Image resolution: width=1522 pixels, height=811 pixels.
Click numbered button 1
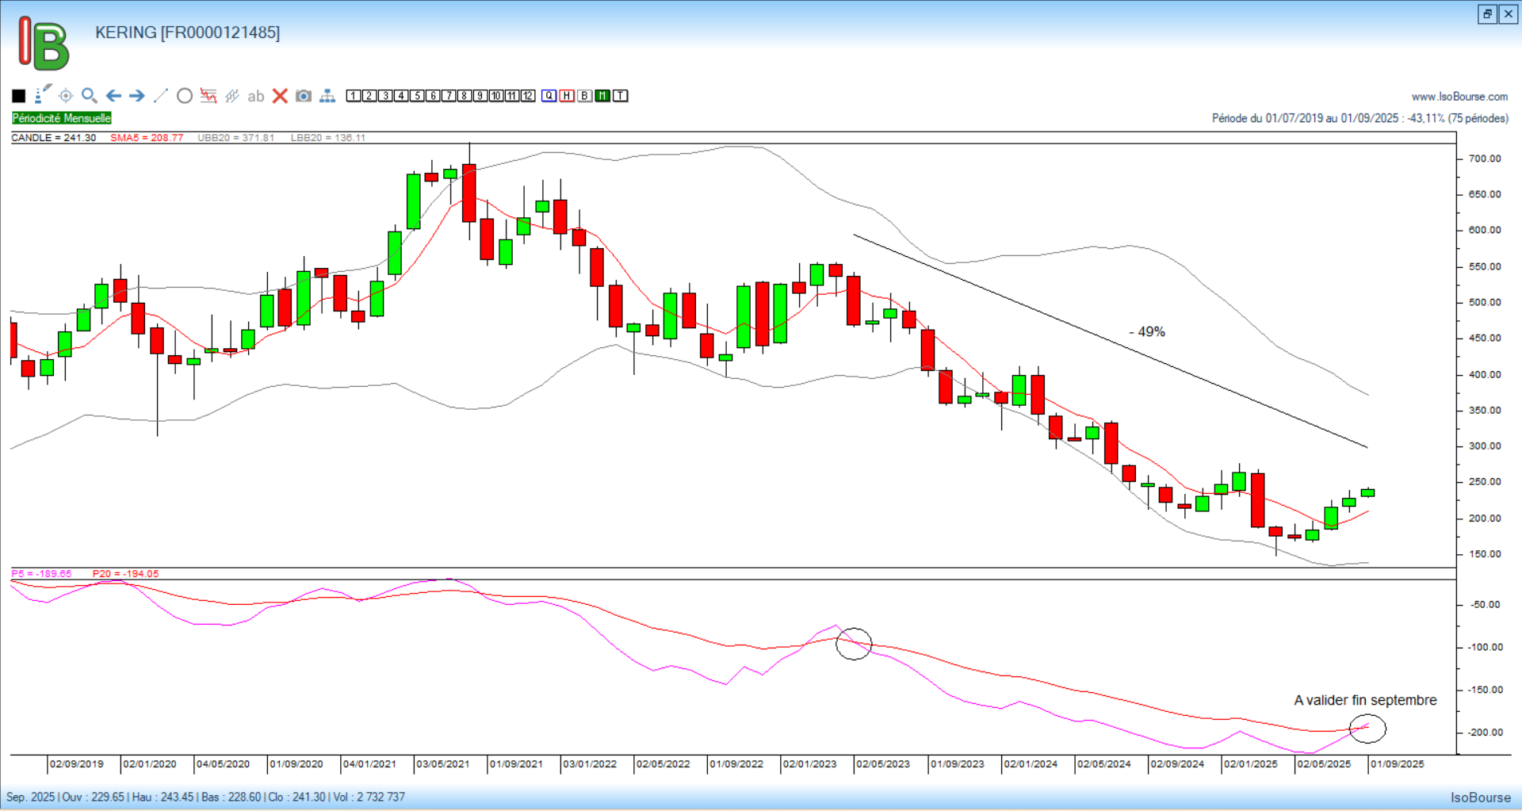click(354, 96)
